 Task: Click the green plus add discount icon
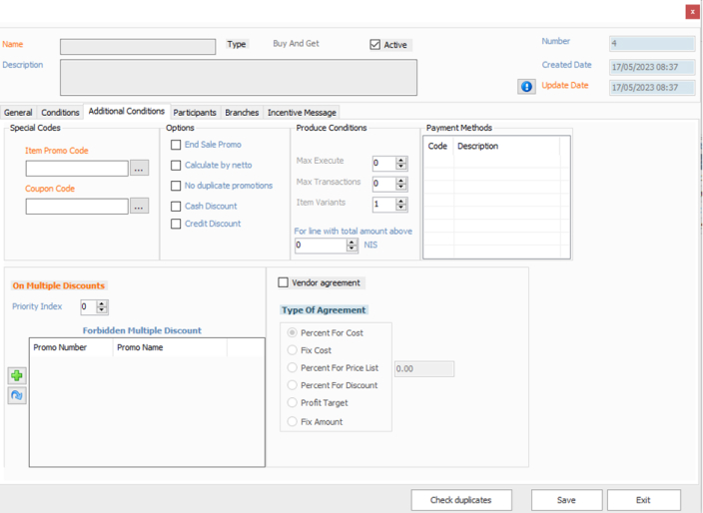(x=17, y=375)
